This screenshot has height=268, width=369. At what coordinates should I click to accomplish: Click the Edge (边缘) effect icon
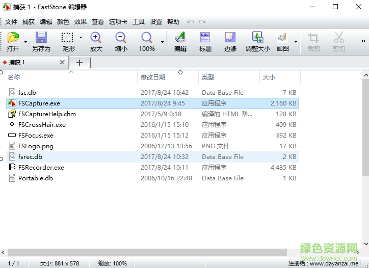tap(230, 38)
